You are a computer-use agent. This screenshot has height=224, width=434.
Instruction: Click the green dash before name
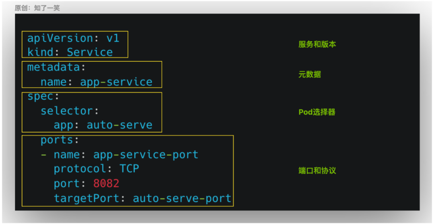44,155
